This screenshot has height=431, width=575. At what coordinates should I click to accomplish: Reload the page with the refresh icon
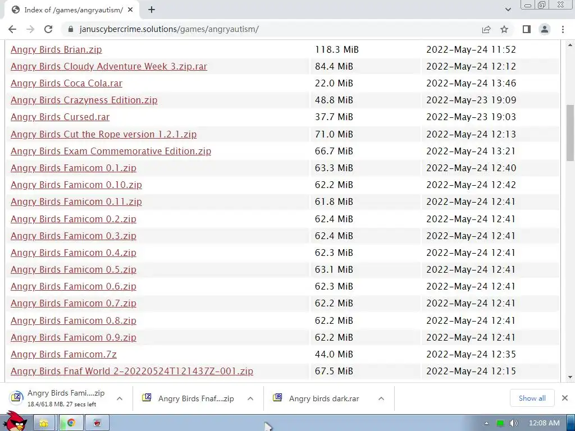[x=48, y=29]
